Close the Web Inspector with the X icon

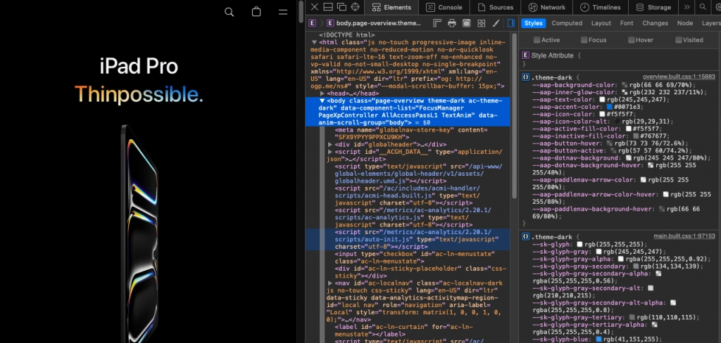315,7
